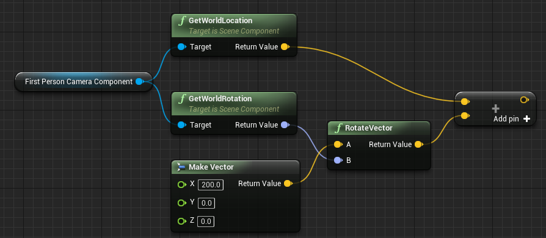The height and width of the screenshot is (238, 546).
Task: Select the RotateVector node title
Action: [x=368, y=128]
